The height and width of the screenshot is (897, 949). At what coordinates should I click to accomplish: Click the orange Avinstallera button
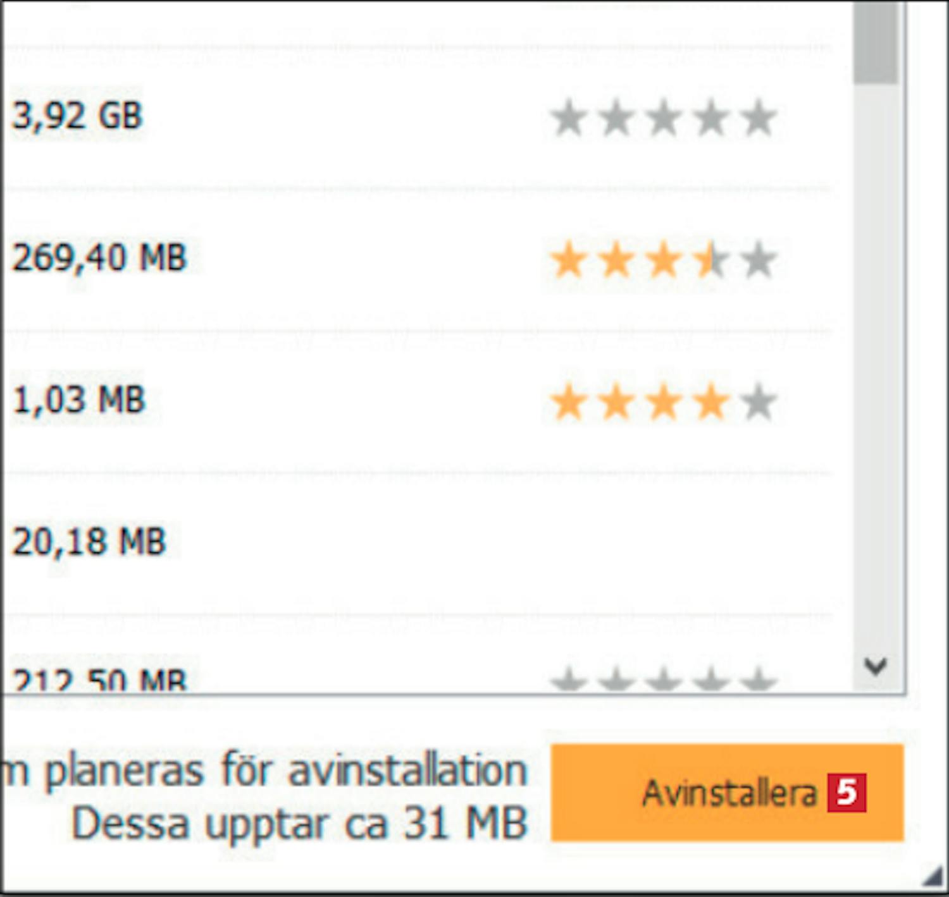(727, 793)
